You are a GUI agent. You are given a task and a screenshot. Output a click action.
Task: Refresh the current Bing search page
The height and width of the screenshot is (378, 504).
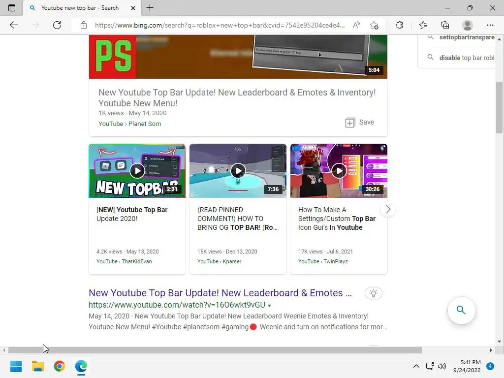(57, 25)
